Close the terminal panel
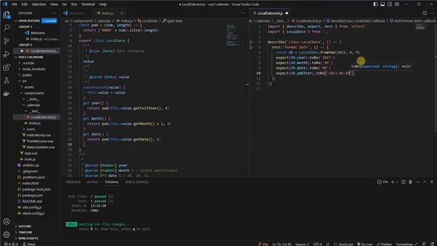Viewport: 437px width, 246px height. [x=432, y=182]
